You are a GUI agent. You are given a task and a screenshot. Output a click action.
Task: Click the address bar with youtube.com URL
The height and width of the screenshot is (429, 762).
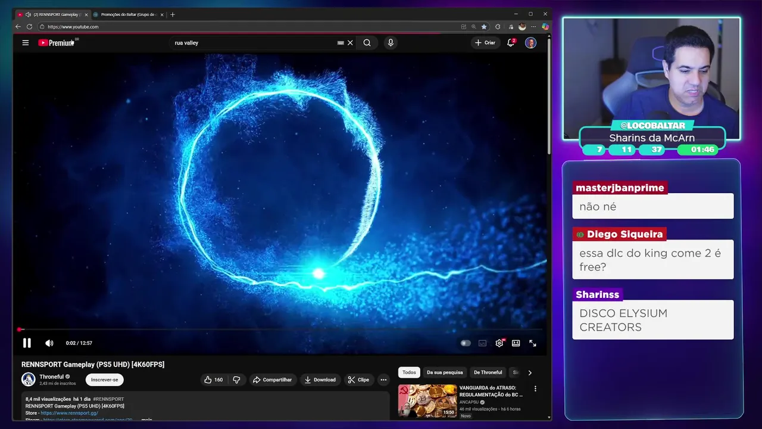pyautogui.click(x=250, y=27)
